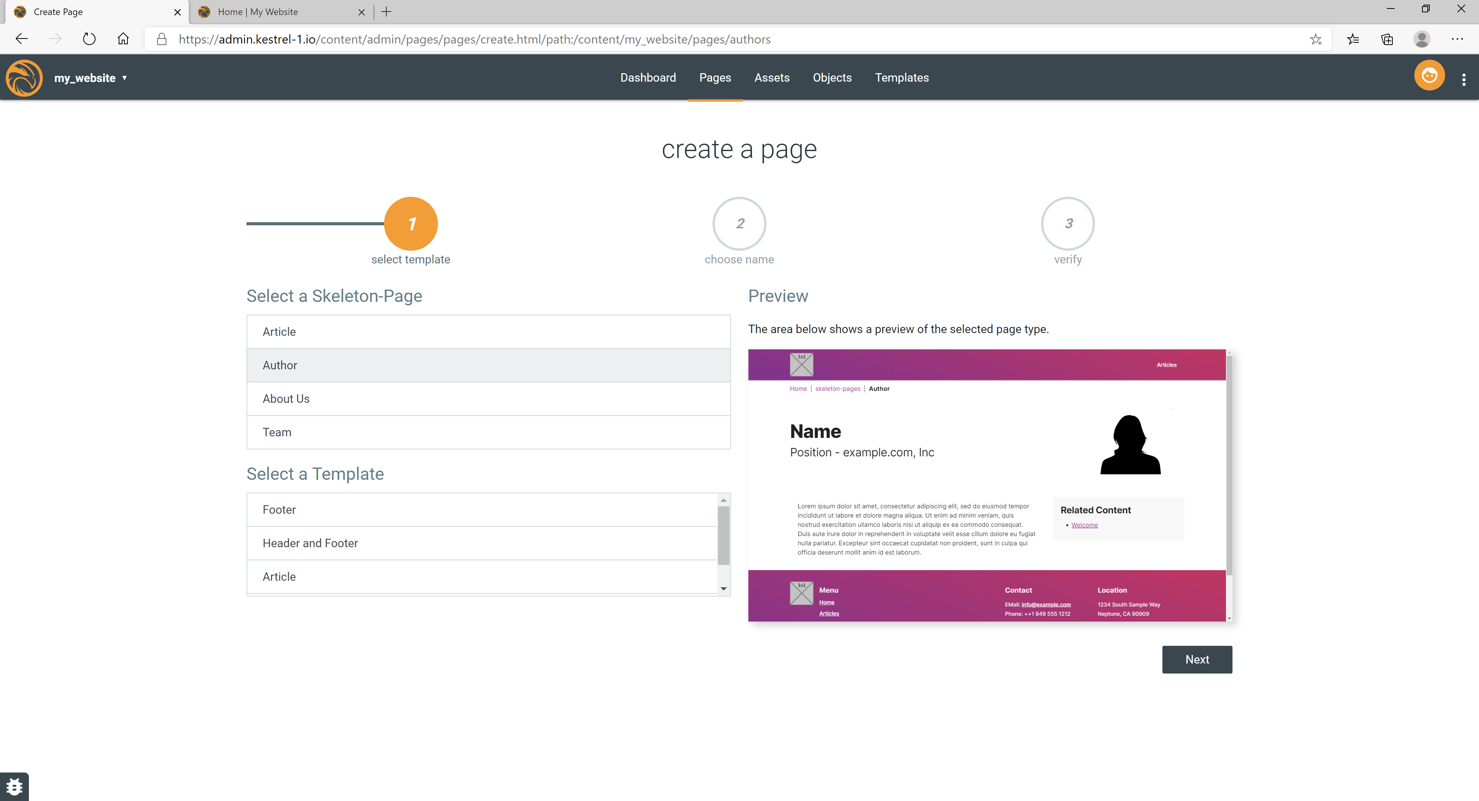Switch to Home | My Website tab
This screenshot has height=801, width=1479.
[258, 12]
